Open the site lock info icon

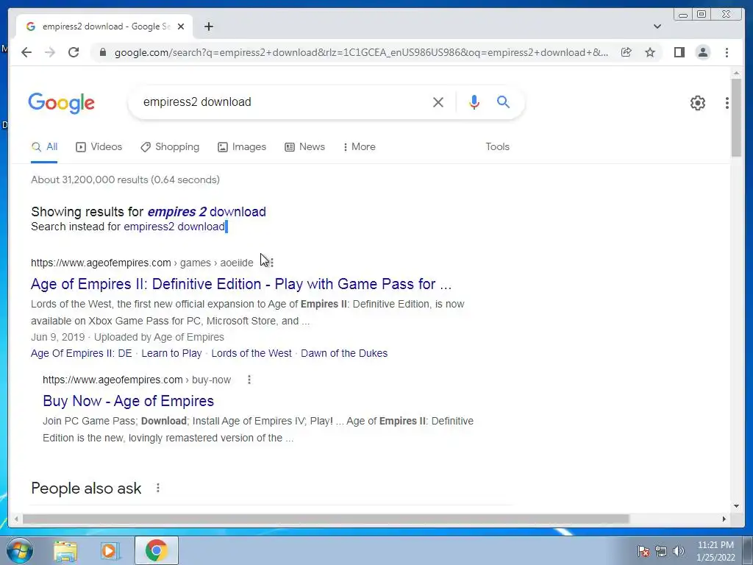coord(102,52)
